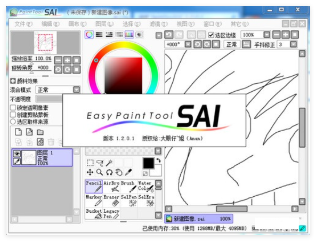Create a new linework layer
316x241 pixels.
29,132
